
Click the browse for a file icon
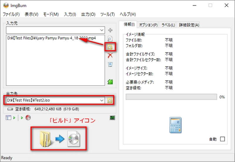tap(110, 38)
